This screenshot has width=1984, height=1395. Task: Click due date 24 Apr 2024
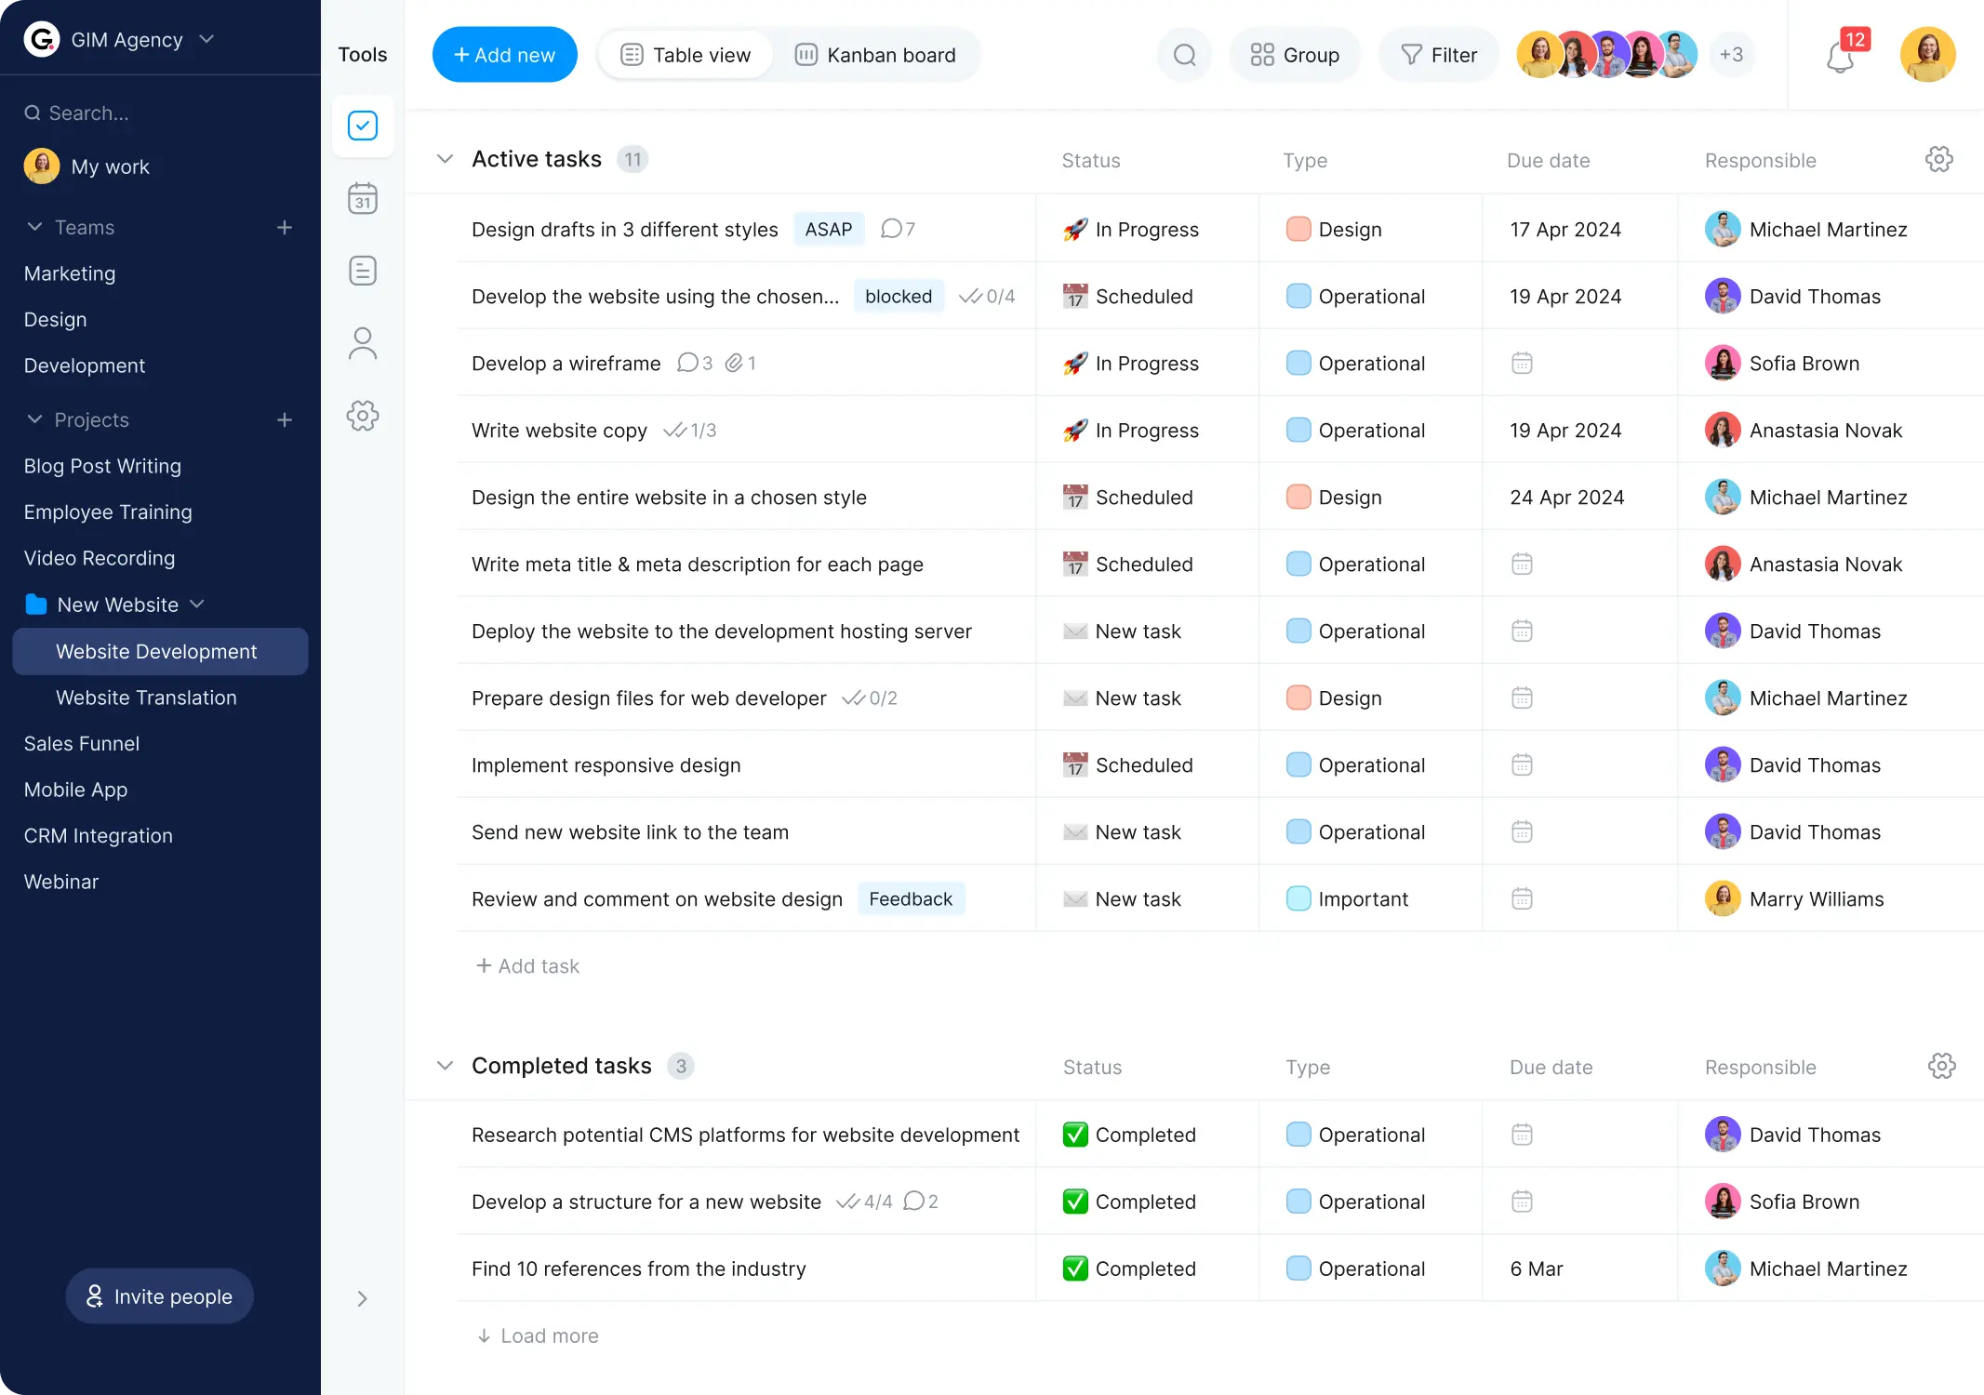click(x=1567, y=498)
